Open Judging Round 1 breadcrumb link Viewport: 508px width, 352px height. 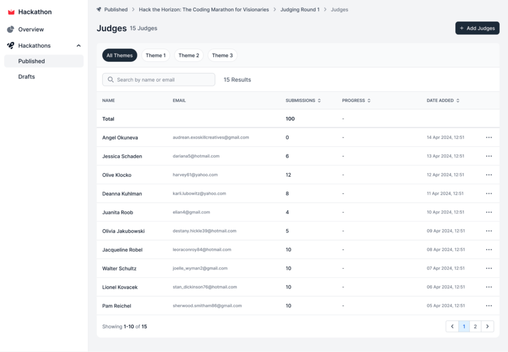pos(300,9)
